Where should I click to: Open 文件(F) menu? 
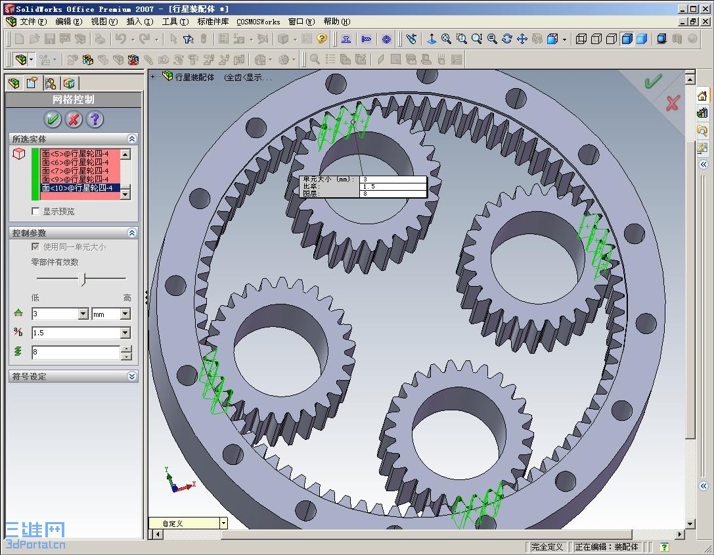click(x=33, y=22)
